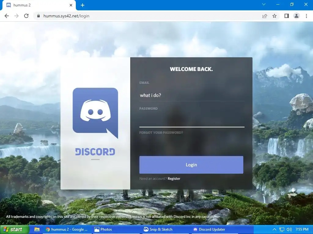Open the tab search chevron in title bar

[264, 4]
